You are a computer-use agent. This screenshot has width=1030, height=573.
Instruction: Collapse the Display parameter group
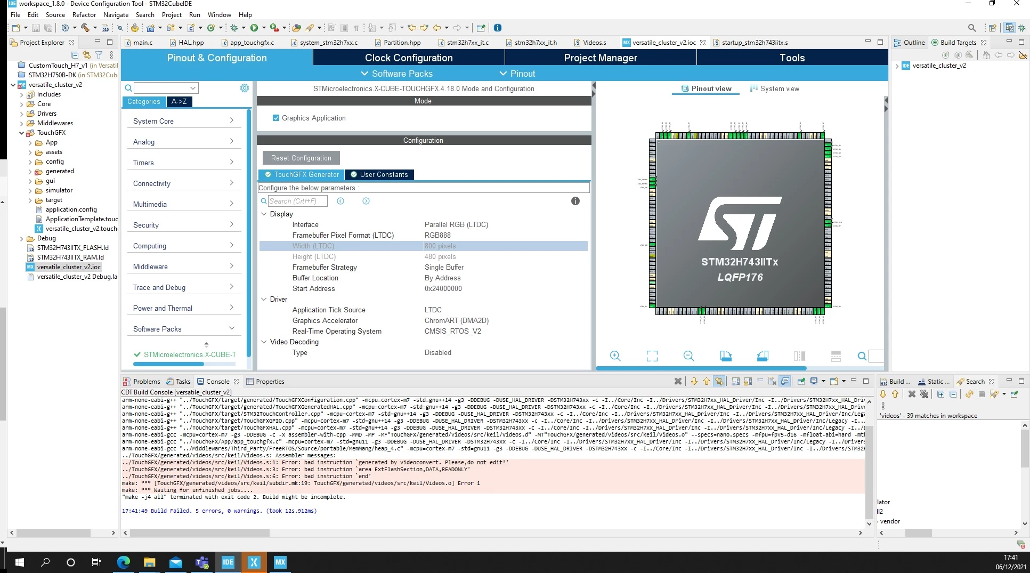pos(264,214)
